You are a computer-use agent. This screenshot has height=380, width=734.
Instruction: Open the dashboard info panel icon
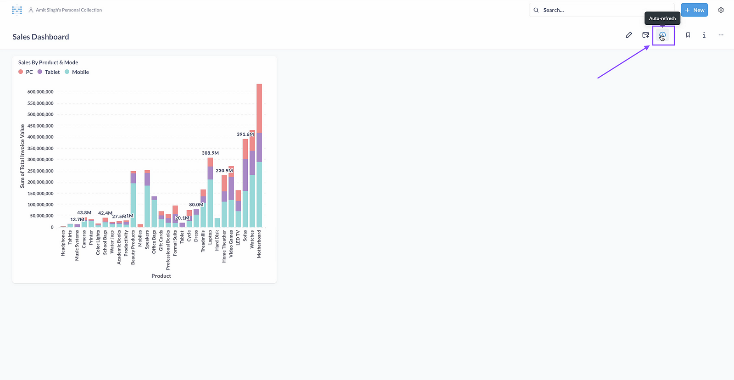point(704,35)
